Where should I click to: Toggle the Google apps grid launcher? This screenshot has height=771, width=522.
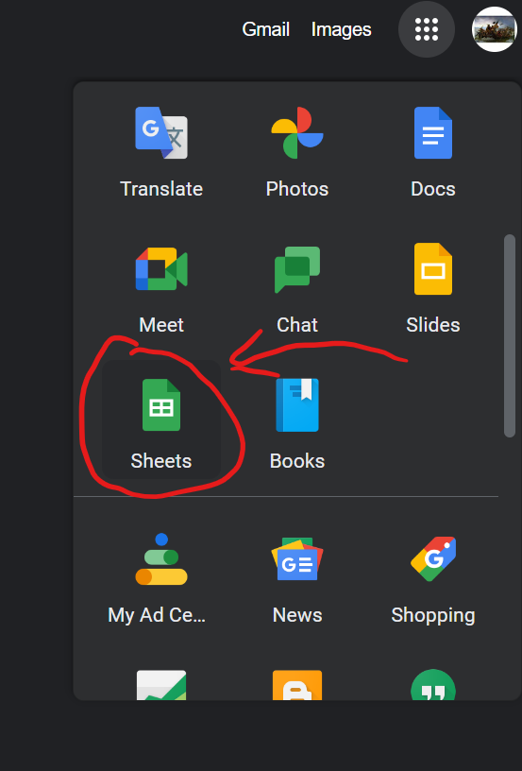(x=427, y=29)
